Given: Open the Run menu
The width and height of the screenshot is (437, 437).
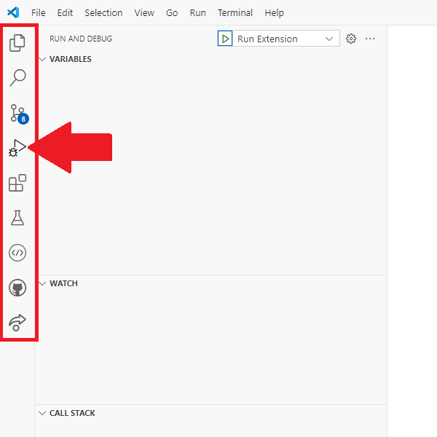Looking at the screenshot, I should [197, 13].
